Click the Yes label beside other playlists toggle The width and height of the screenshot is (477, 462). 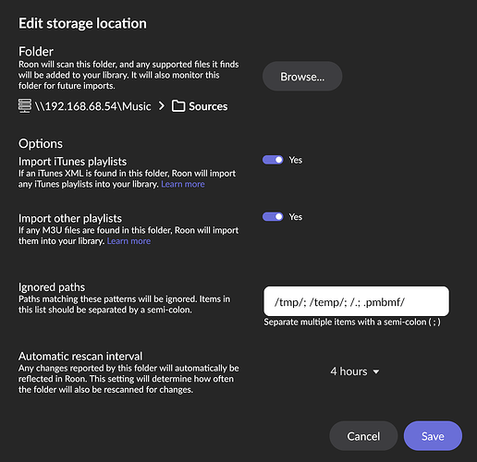pyautogui.click(x=296, y=217)
